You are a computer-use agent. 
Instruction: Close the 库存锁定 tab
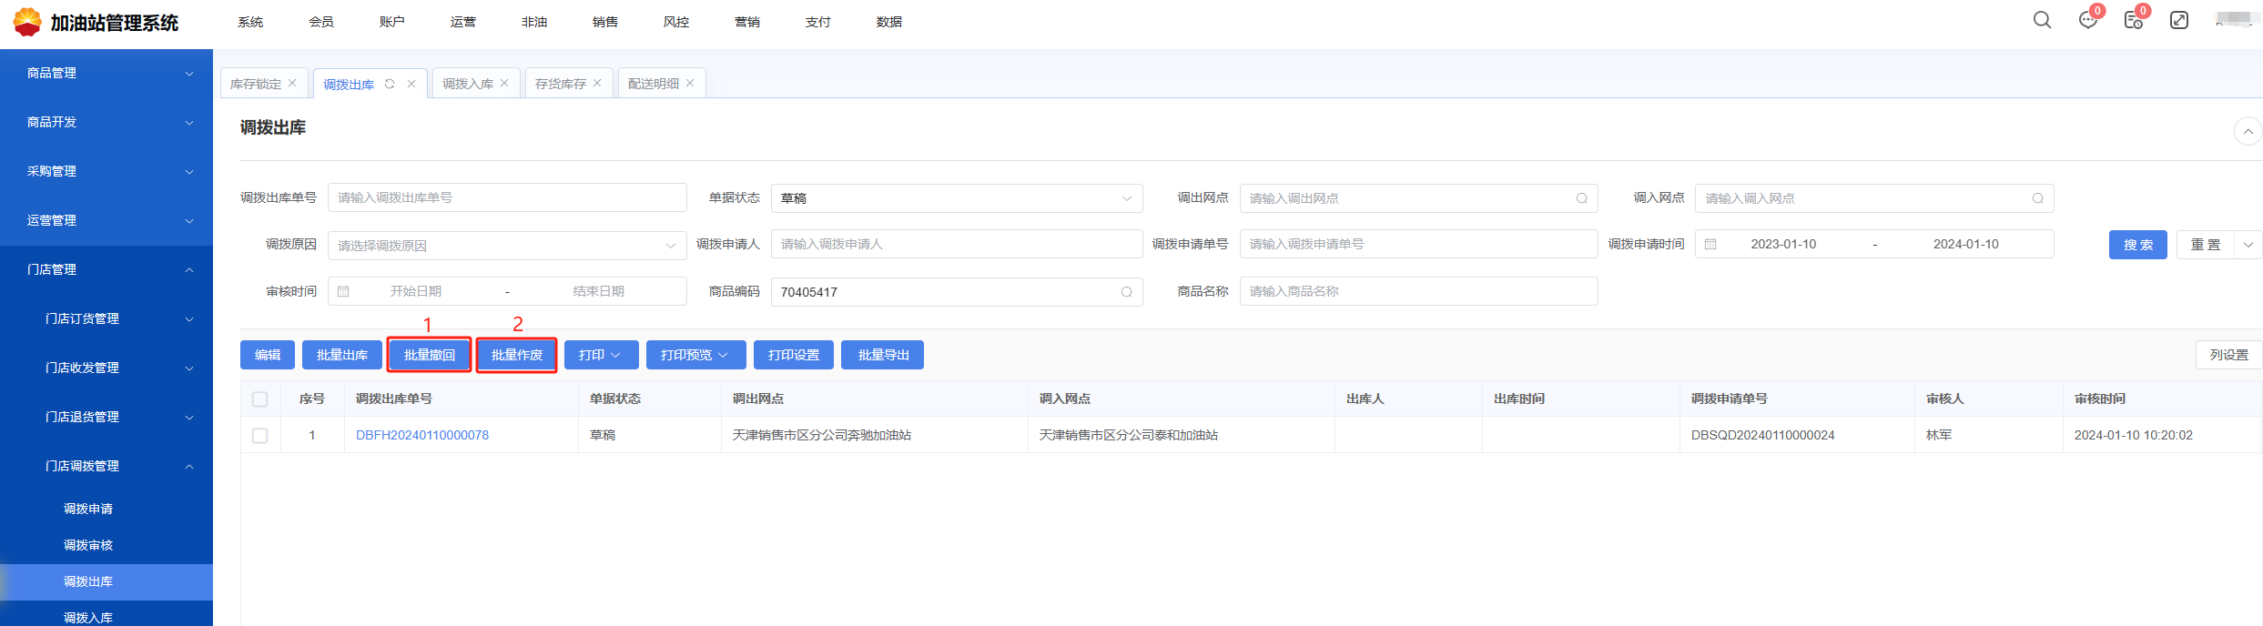pos(292,83)
